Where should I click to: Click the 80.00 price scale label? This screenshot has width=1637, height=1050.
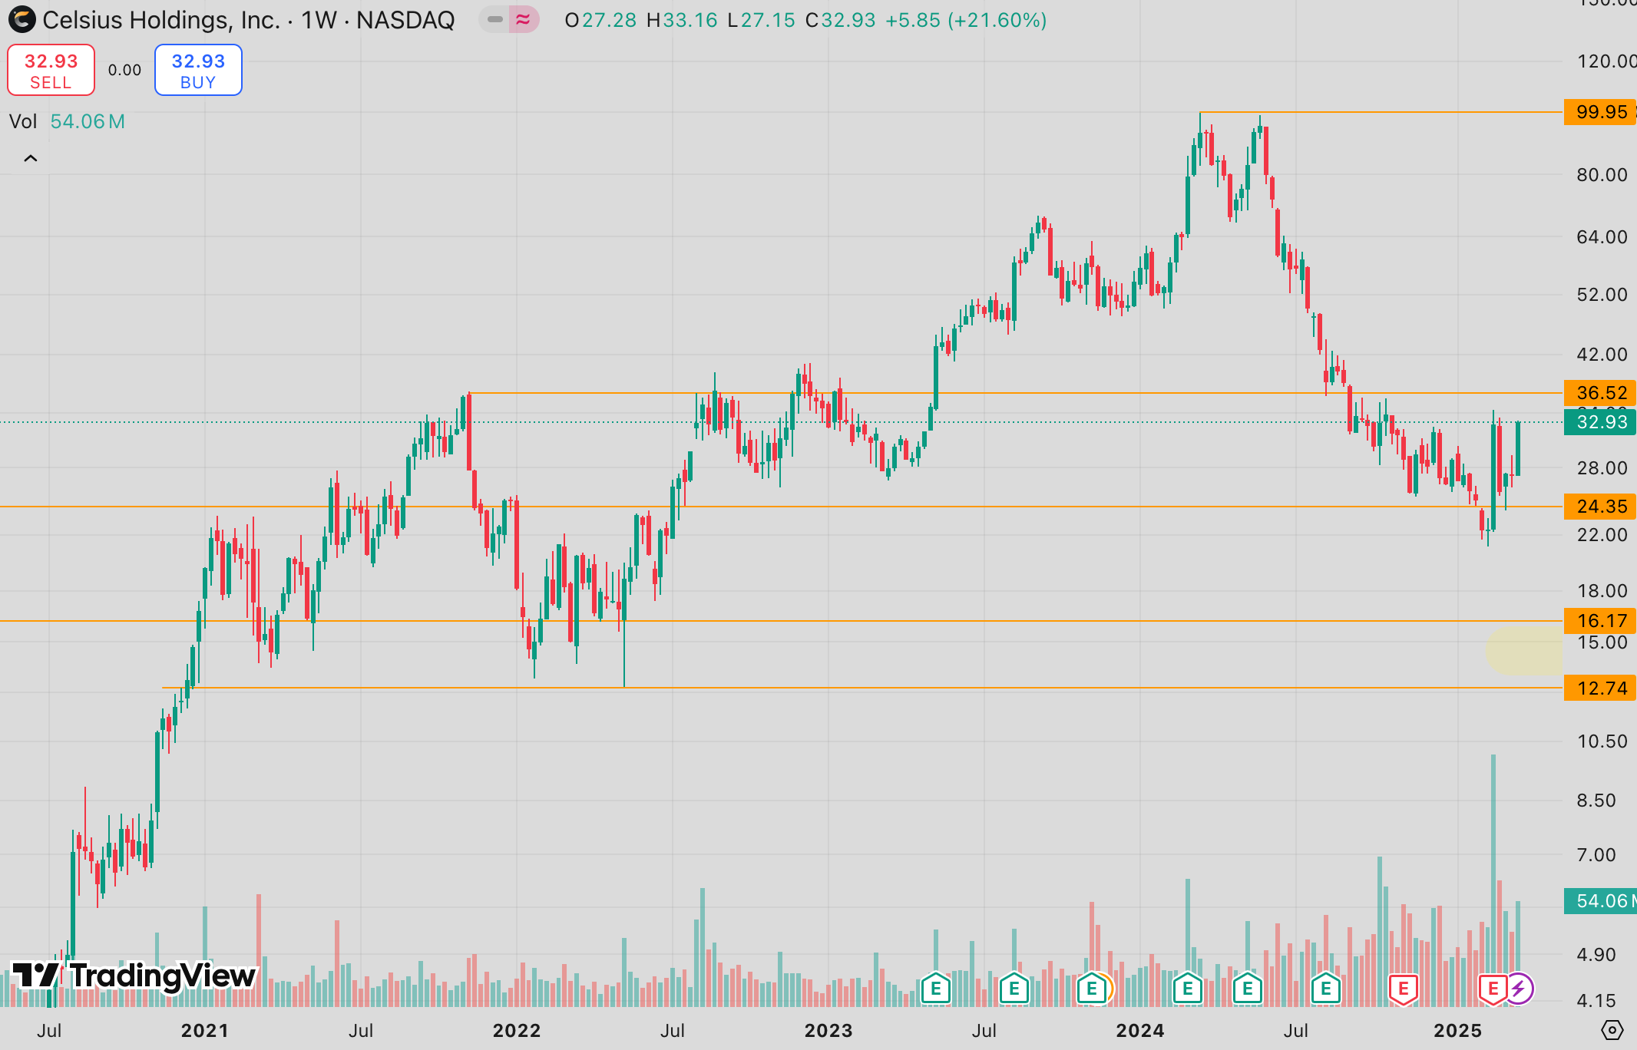1602,175
